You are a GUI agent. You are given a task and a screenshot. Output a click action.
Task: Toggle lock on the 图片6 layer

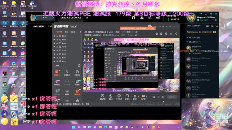(x=57, y=36)
